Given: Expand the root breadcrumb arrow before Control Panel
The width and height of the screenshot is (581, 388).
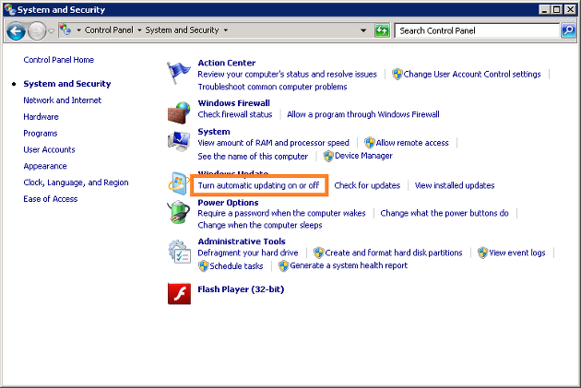Looking at the screenshot, I should coord(78,30).
